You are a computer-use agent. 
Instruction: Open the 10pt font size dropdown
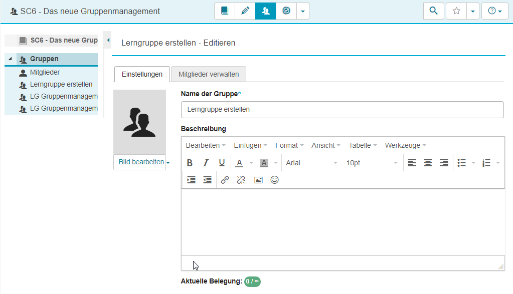click(x=372, y=163)
